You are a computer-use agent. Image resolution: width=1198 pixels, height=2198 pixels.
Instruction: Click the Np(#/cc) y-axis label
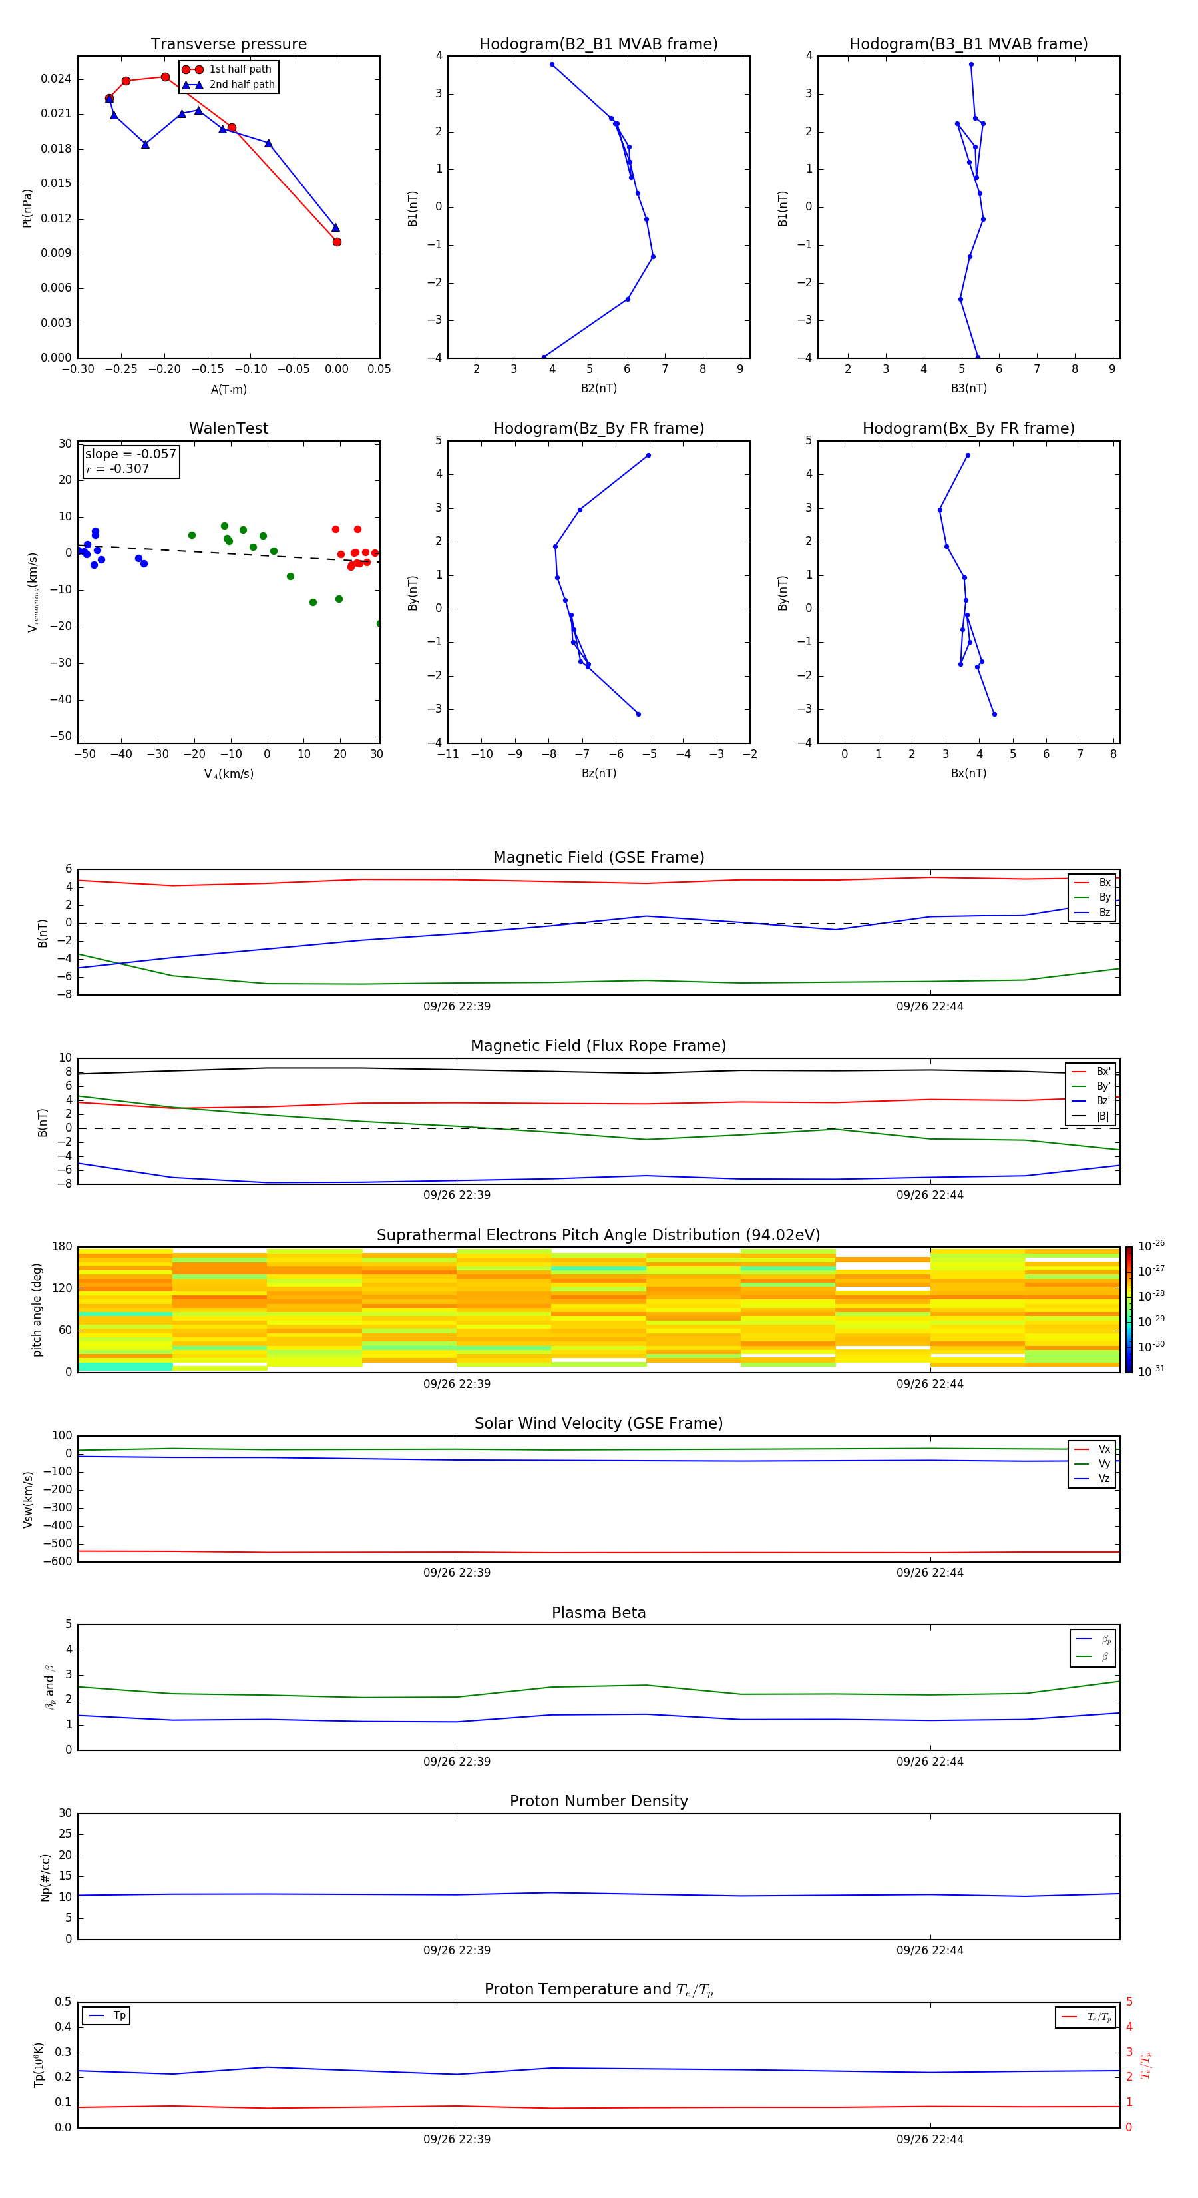[x=45, y=1877]
